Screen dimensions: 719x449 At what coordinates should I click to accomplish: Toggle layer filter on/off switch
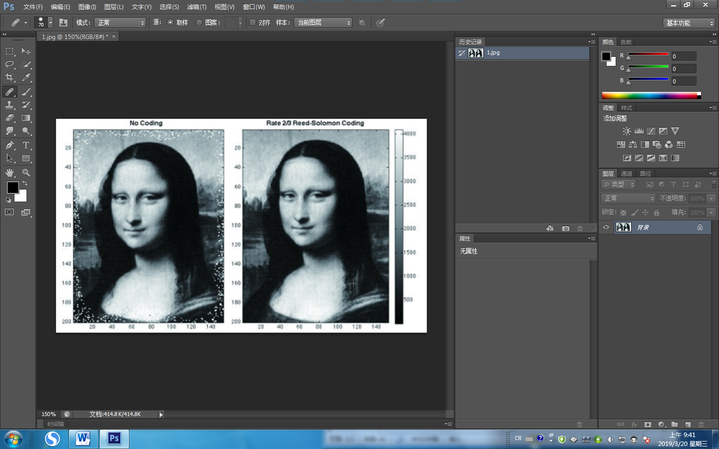(x=714, y=184)
